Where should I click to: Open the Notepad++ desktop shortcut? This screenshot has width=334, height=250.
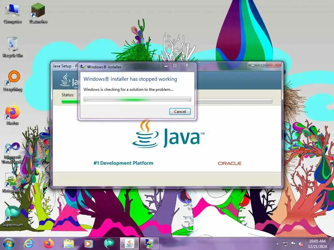(12, 183)
